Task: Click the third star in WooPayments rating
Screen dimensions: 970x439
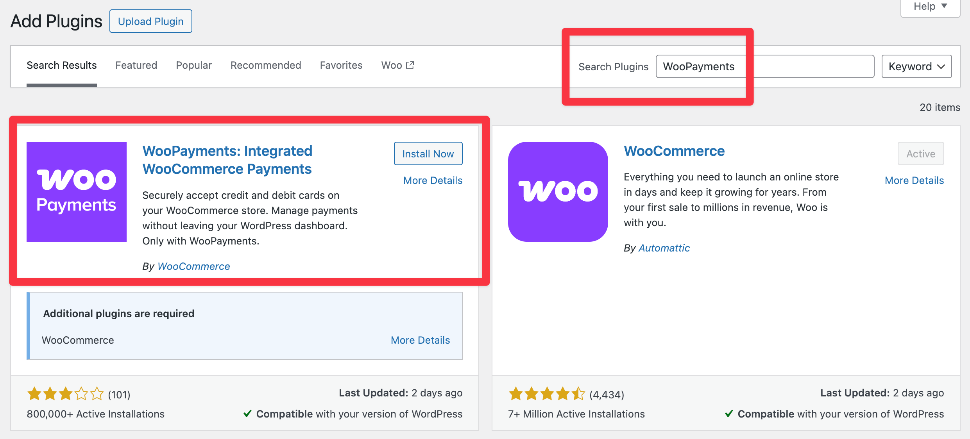Action: tap(65, 394)
